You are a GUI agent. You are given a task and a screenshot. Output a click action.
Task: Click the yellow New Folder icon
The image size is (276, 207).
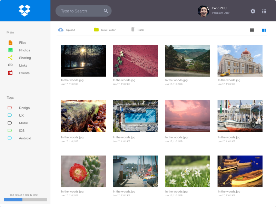point(96,30)
